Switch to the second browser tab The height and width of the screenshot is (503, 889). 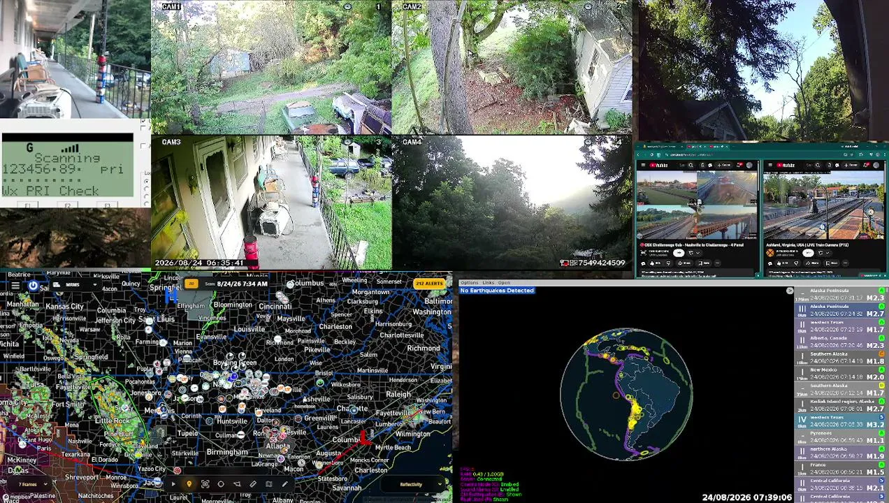click(697, 147)
